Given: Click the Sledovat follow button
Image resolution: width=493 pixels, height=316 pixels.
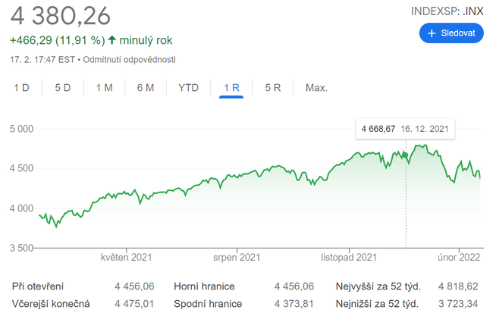Looking at the screenshot, I should coord(451,33).
